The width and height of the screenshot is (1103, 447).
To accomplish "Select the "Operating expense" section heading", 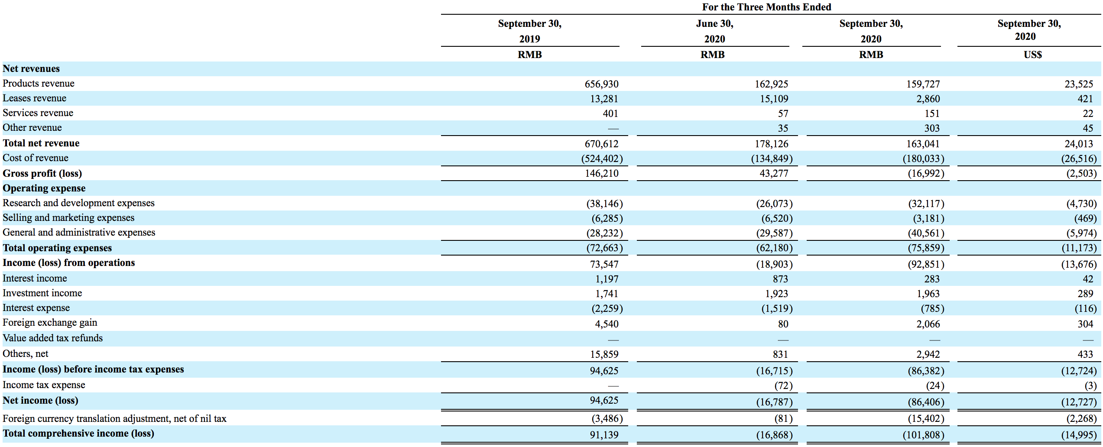I will (x=44, y=188).
